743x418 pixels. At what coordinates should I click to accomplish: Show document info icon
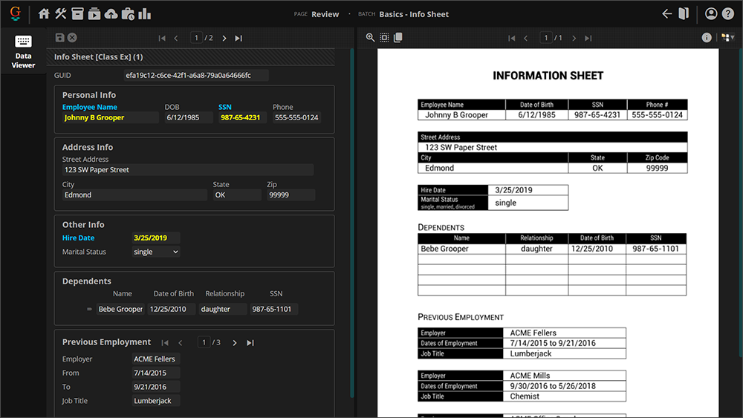[707, 38]
